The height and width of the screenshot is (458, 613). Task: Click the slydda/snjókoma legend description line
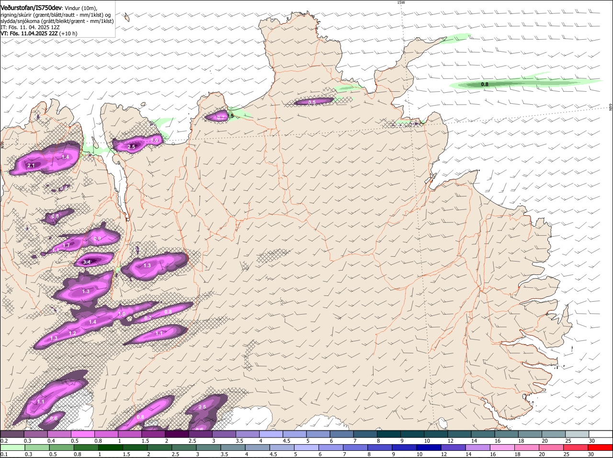pos(57,21)
